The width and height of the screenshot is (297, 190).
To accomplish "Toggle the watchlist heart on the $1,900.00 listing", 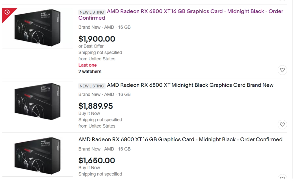I will pyautogui.click(x=282, y=70).
